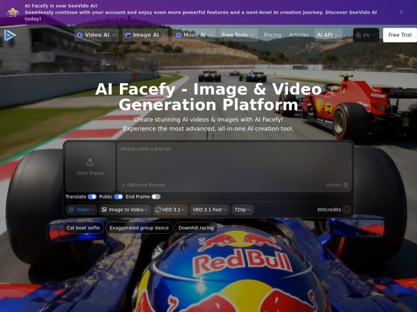Select the Exaggerated group dance suggestion
Screen dimensions: 417x312
tap(139, 228)
